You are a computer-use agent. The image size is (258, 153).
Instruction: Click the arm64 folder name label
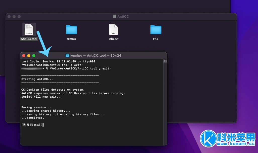(71, 39)
